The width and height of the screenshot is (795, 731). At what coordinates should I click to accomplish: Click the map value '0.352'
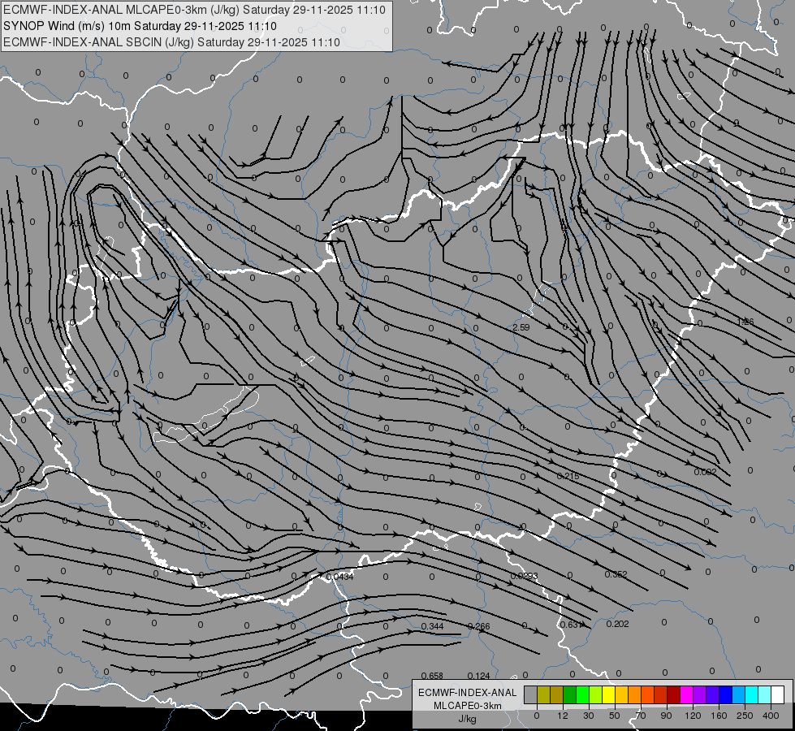click(x=616, y=574)
